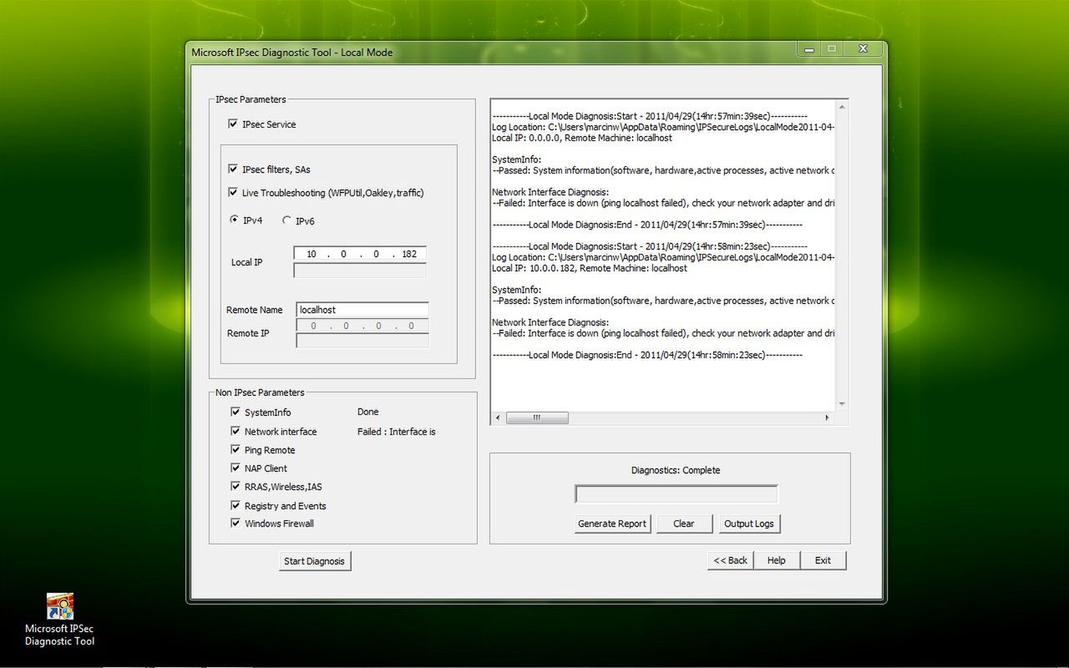The width and height of the screenshot is (1069, 668).
Task: Maximize the IPsec Diagnostic Tool window
Action: [832, 49]
